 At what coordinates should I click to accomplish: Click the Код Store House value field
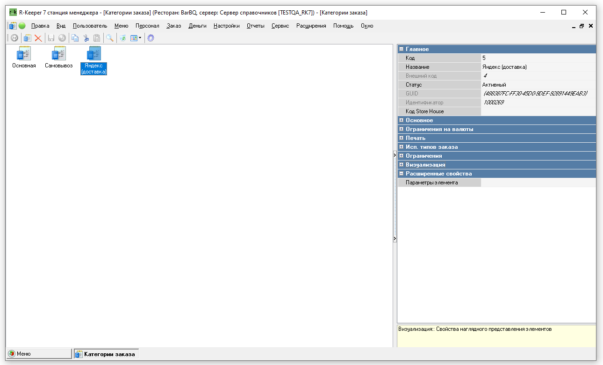tap(538, 111)
